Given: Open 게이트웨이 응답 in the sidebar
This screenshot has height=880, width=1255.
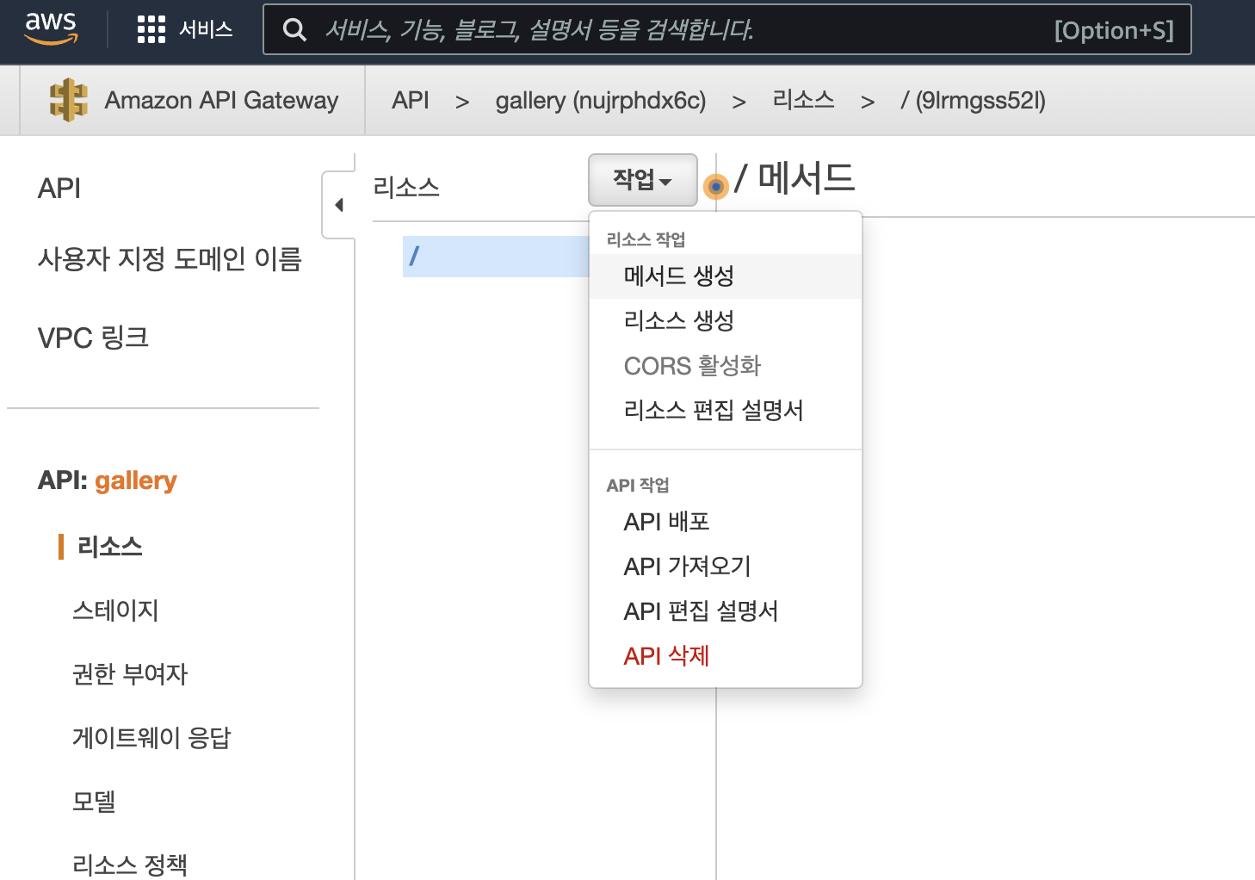Looking at the screenshot, I should (x=151, y=738).
